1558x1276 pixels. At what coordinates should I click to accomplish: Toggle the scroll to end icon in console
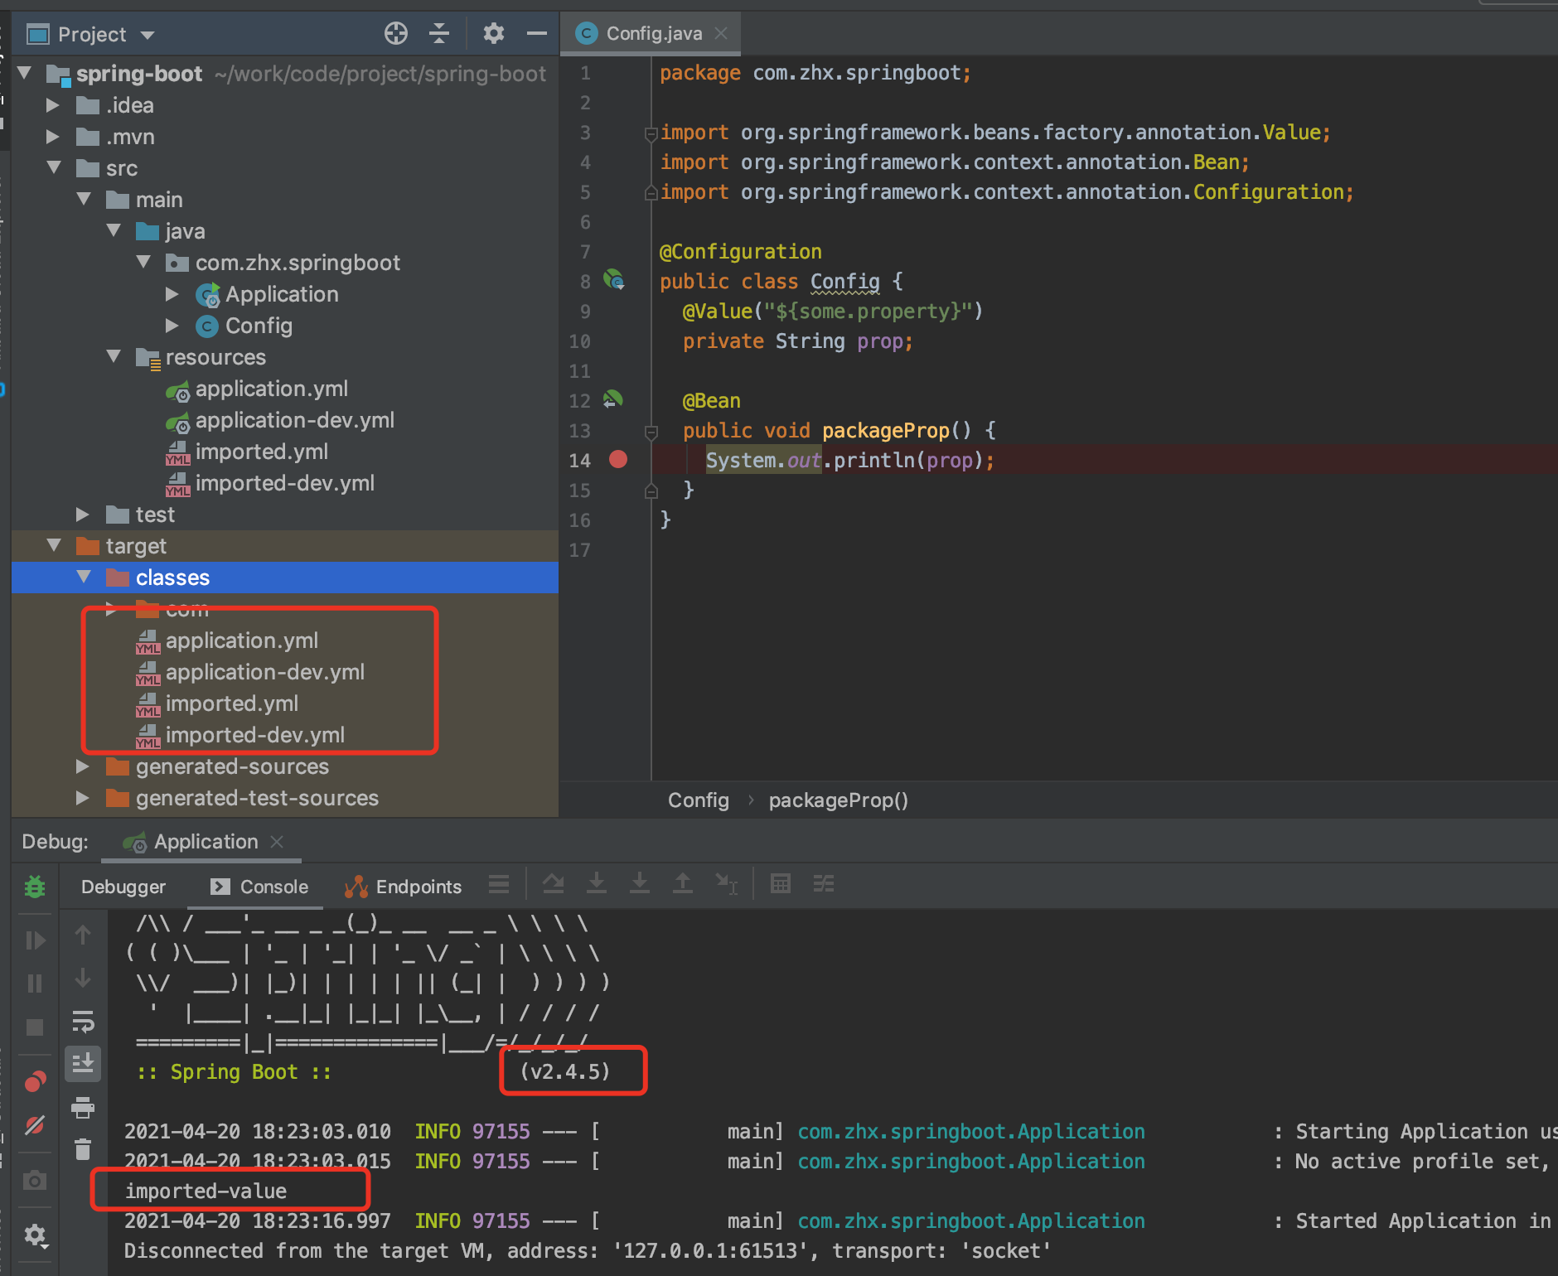point(83,1063)
